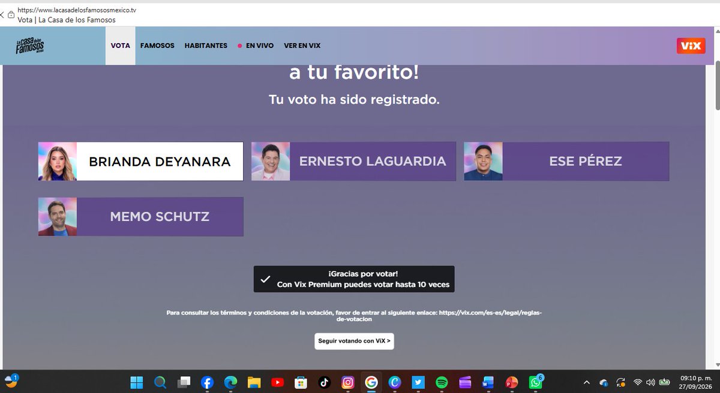
Task: Switch to the Google Chrome taskbar icon
Action: [x=371, y=382]
